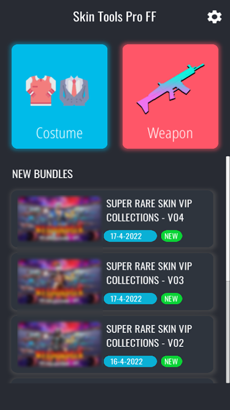Viewport: 230px width, 410px height.
Task: Tap the green NEW badge on V03
Action: click(171, 299)
